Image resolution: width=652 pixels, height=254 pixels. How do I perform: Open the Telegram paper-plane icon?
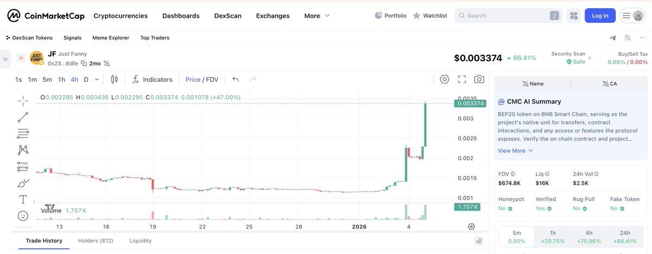[x=613, y=38]
